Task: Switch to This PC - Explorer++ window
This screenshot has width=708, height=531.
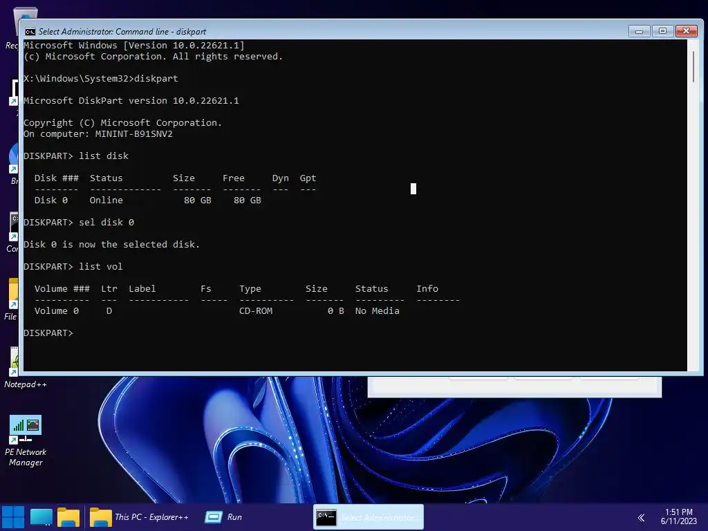Action: tap(138, 517)
